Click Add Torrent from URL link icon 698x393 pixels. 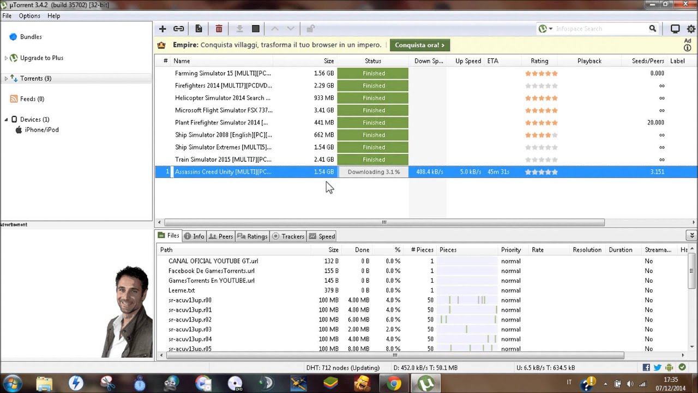(x=178, y=29)
